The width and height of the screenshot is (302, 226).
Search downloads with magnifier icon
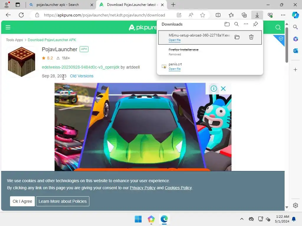237,24
